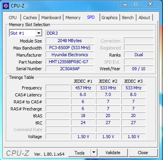
Task: Click the DDR3 memory type field
Action: click(99, 33)
